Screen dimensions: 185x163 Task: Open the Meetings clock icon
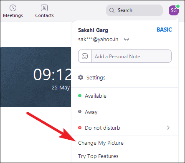coord(13,8)
